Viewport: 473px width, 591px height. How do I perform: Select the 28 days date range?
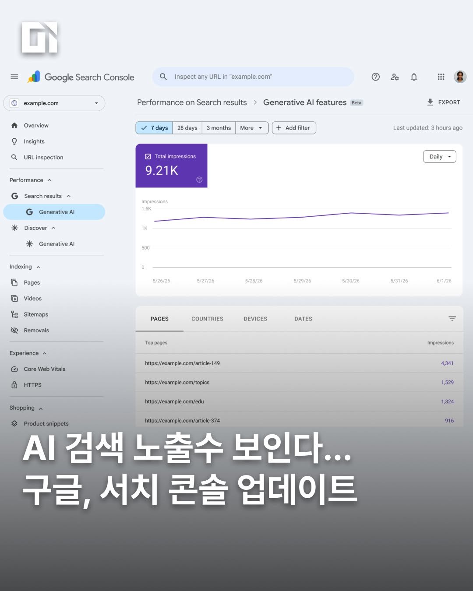[187, 128]
